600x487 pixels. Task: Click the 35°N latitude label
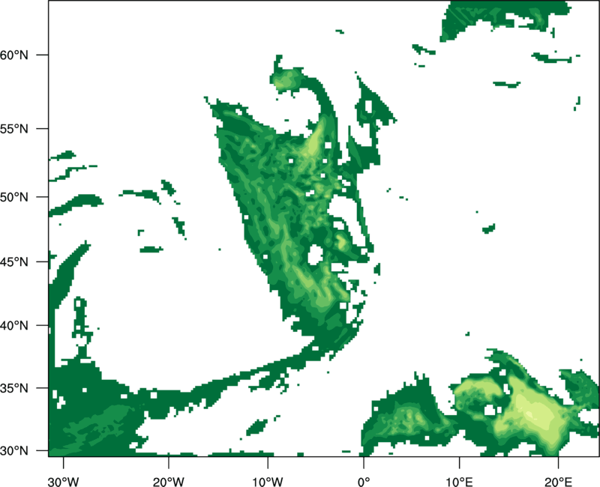[14, 388]
